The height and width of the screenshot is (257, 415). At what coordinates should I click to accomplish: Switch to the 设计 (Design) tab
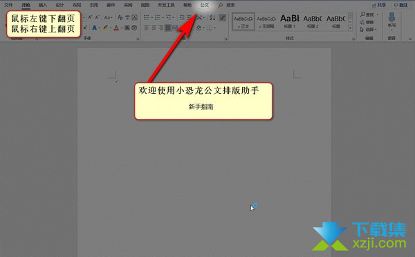coord(59,5)
